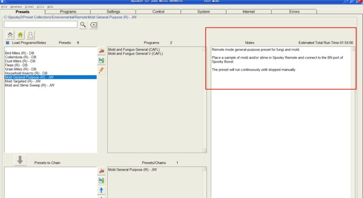Image resolution: width=363 pixels, height=198 pixels.
Task: Clear the search box with backspace icon
Action: click(93, 25)
